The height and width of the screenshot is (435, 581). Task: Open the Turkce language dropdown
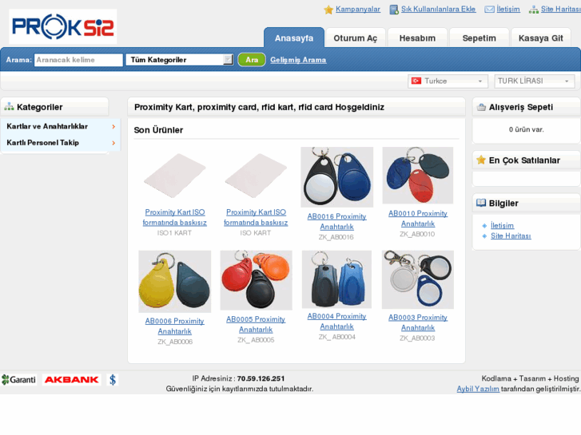click(448, 81)
